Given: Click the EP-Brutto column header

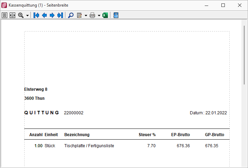Looking at the screenshot, I should pos(181,135).
